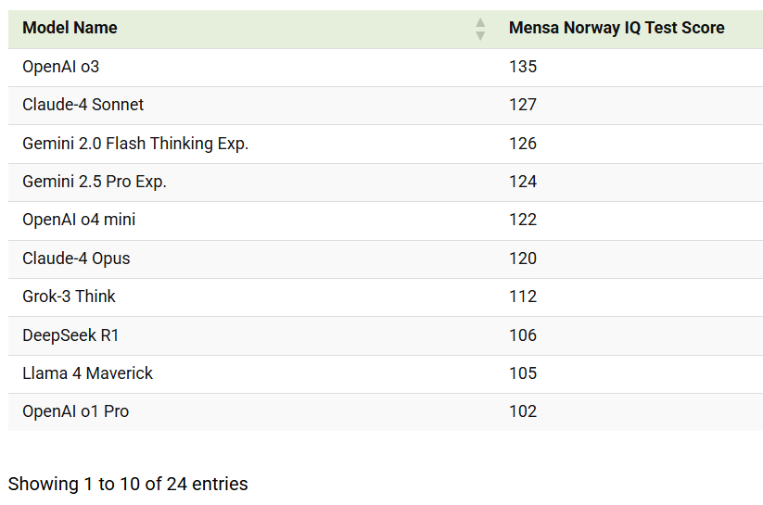Select the OpenAI o3 row
The image size is (763, 505).
point(386,68)
